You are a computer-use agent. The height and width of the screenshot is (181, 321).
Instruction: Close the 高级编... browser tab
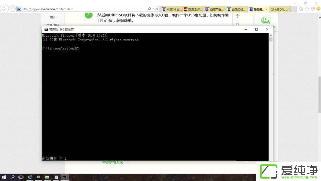pos(266,9)
